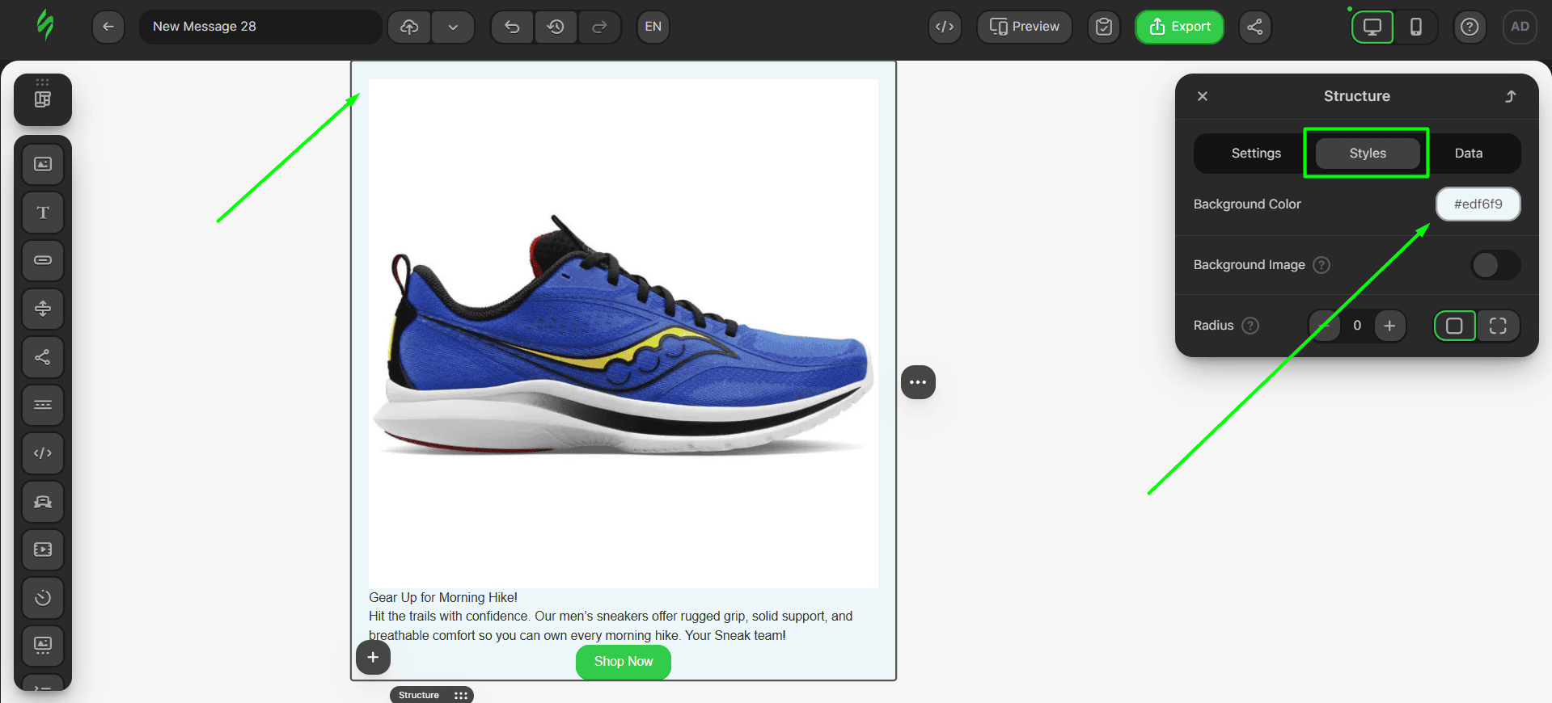1552x703 pixels.
Task: Select the vehicle-shaped block icon in sidebar
Action: pos(43,502)
